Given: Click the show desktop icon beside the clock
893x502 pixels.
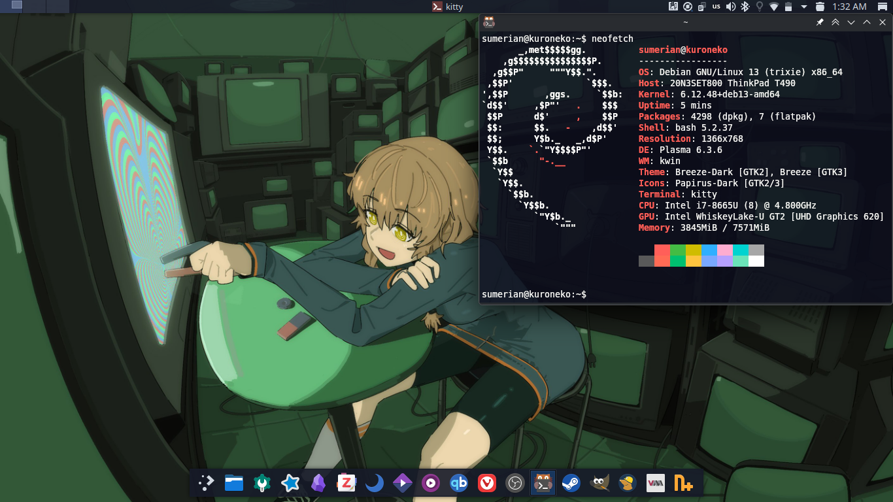Looking at the screenshot, I should coord(883,7).
